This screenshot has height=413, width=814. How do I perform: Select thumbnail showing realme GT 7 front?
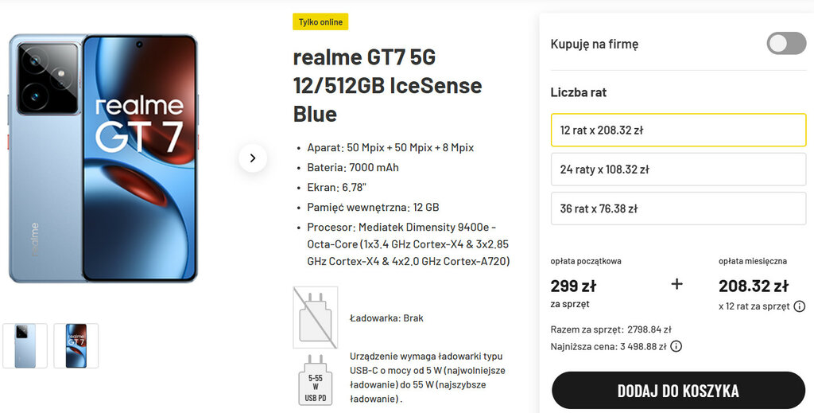[76, 345]
